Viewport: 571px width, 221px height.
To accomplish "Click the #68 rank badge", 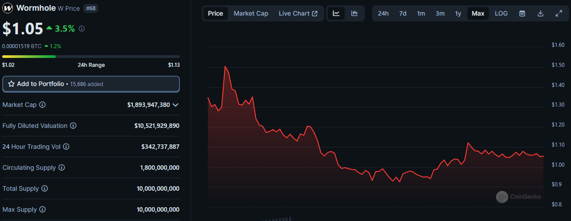I will 91,8.
